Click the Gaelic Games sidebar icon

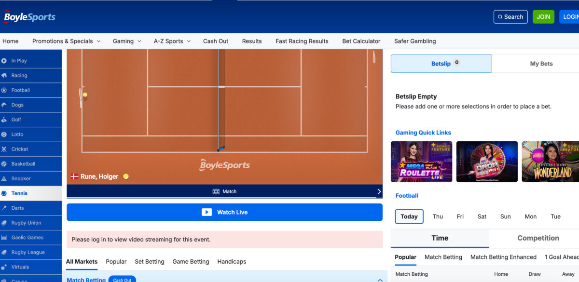[x=4, y=238]
